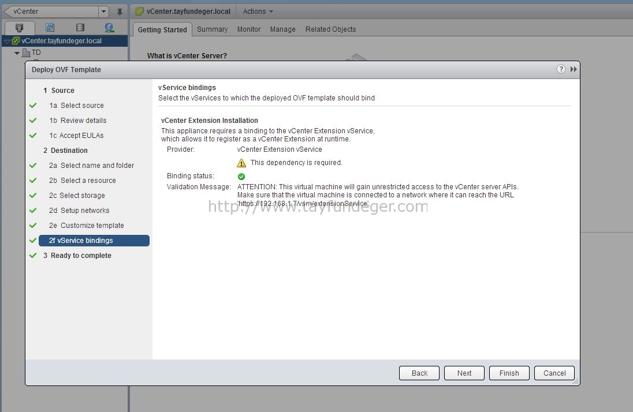Open the Actions dropdown menu

pos(258,12)
